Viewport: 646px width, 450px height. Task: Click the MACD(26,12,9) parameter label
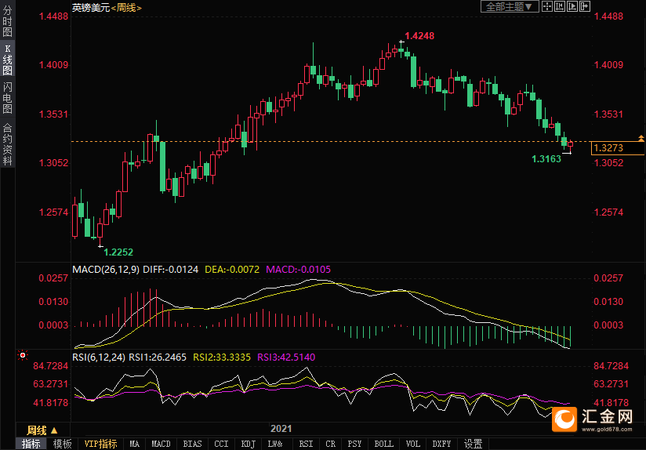pos(106,270)
